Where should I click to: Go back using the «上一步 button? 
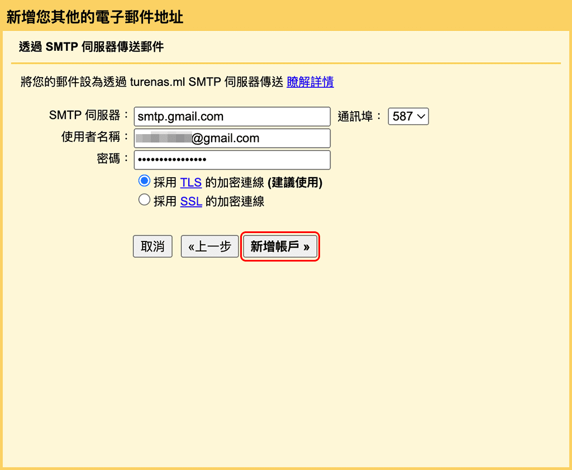(x=209, y=246)
